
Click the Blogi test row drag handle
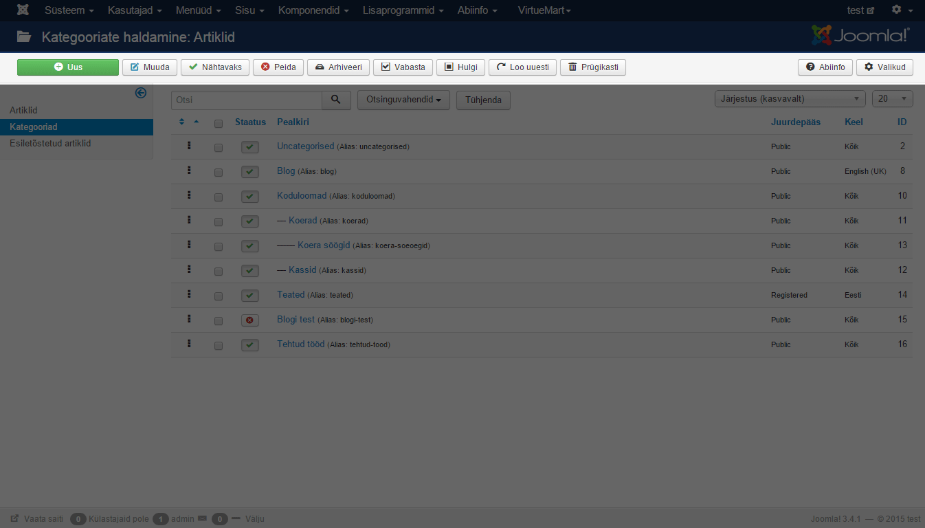coord(189,319)
